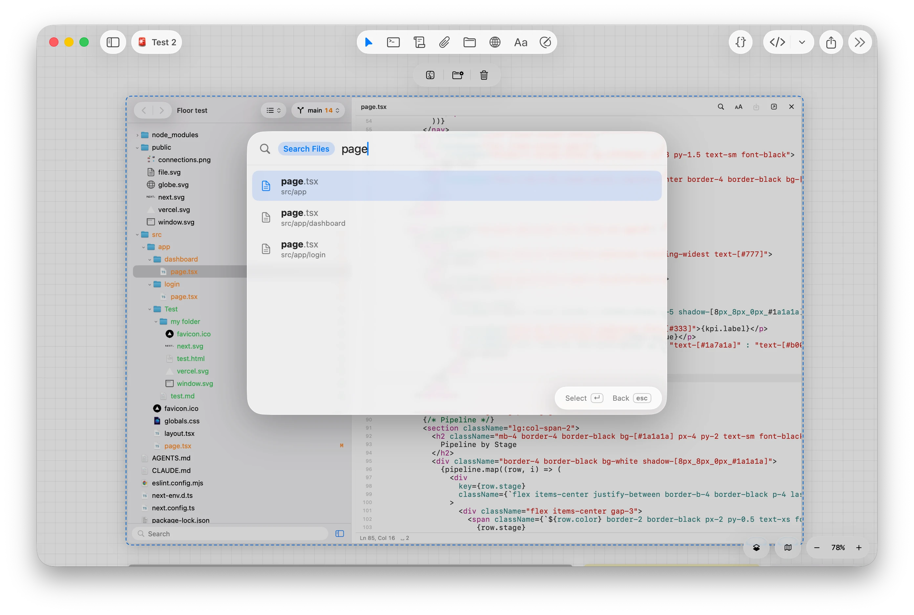The width and height of the screenshot is (914, 615).
Task: Open dropdown next to code button
Action: 802,42
